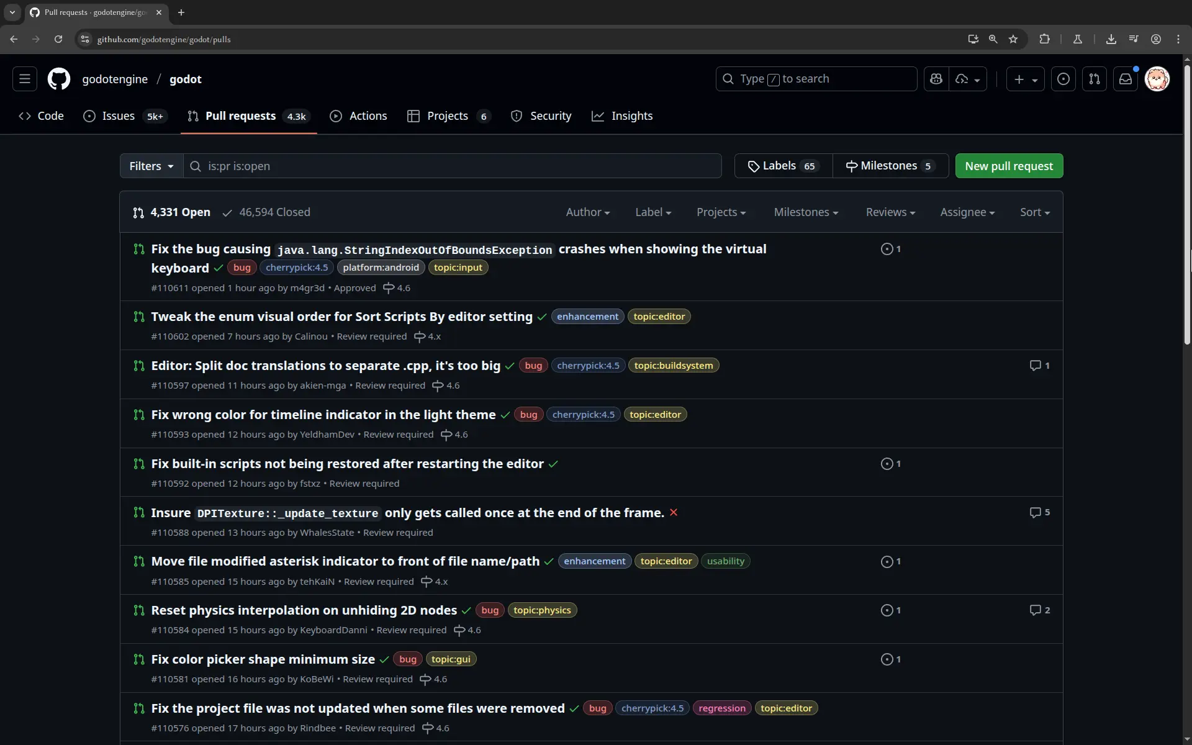Expand the Milestones filter dropdown

(806, 212)
